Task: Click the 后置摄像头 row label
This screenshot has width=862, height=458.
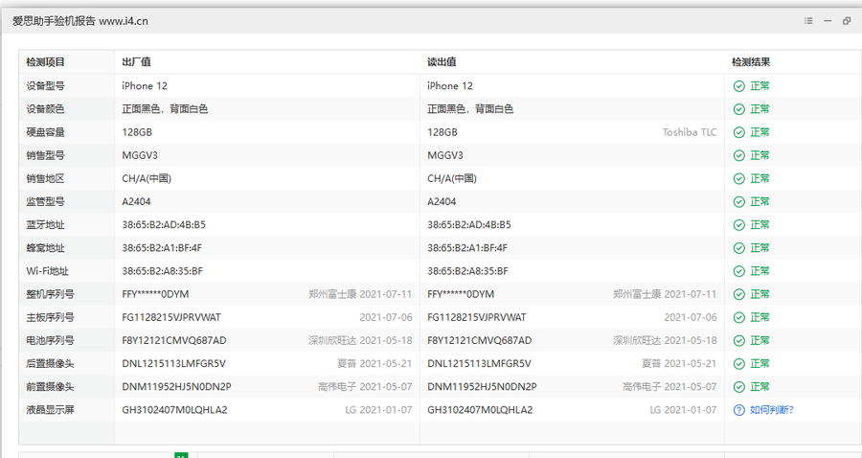Action: [50, 363]
